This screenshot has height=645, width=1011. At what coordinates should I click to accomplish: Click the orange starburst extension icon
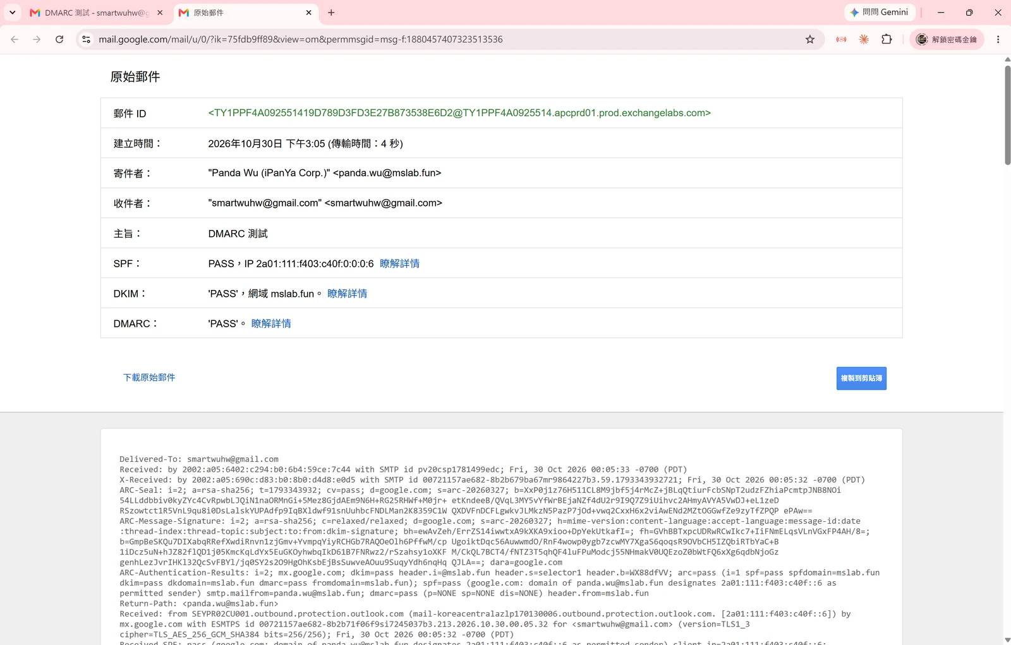click(864, 39)
